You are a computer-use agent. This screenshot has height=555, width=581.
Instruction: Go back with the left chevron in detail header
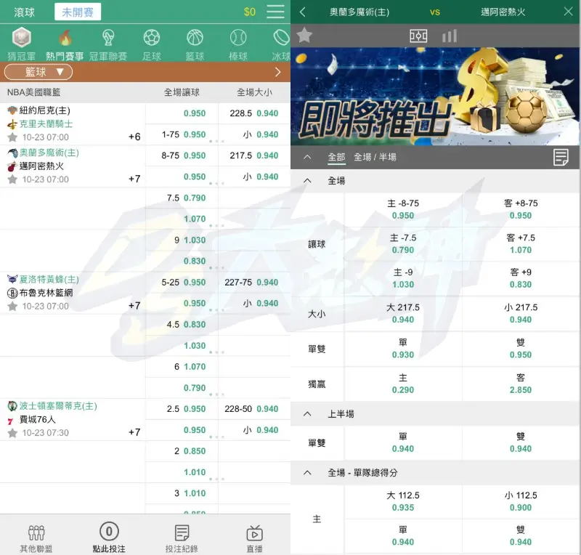[302, 12]
